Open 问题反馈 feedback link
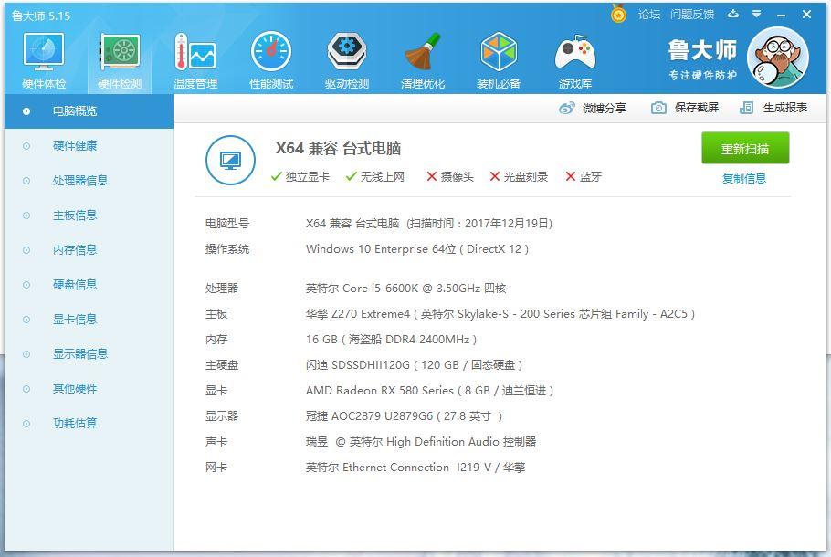This screenshot has width=831, height=557. point(692,15)
